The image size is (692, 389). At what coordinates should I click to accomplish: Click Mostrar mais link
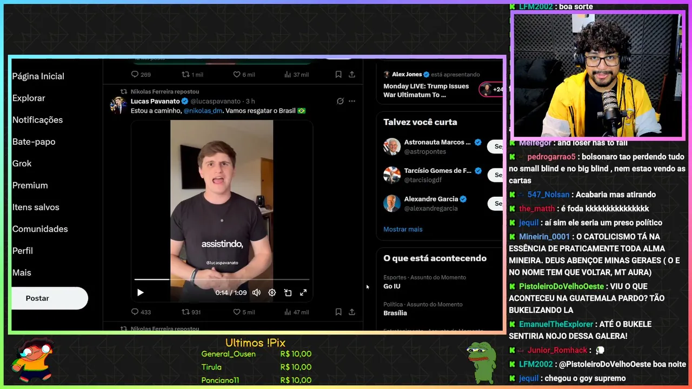tap(403, 229)
